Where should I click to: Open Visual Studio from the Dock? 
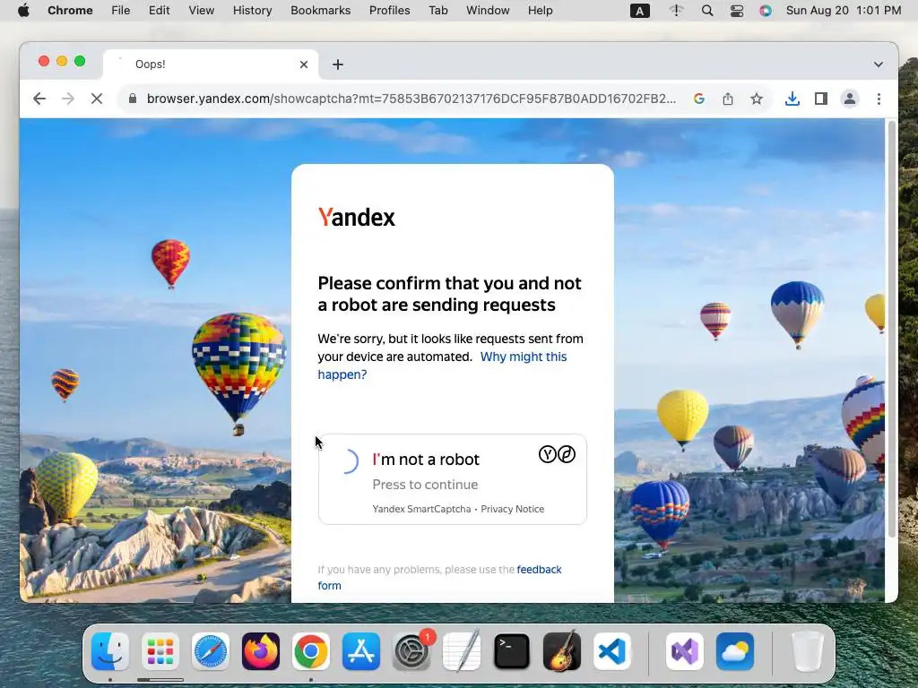pos(684,651)
